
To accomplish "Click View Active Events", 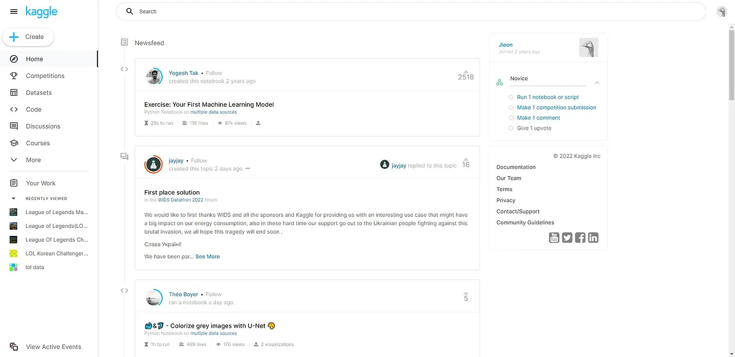I will tap(53, 347).
